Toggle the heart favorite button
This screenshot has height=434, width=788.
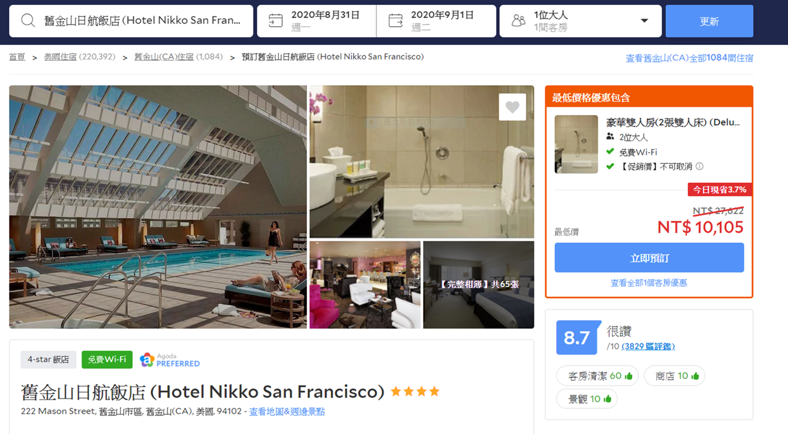(x=512, y=107)
